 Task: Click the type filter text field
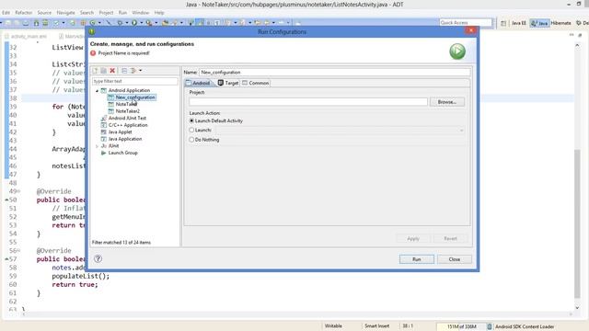(x=135, y=81)
